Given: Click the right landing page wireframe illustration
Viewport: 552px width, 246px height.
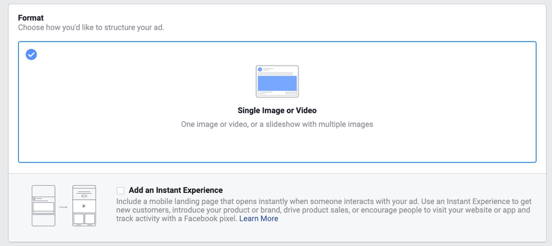Looking at the screenshot, I should coord(84,206).
